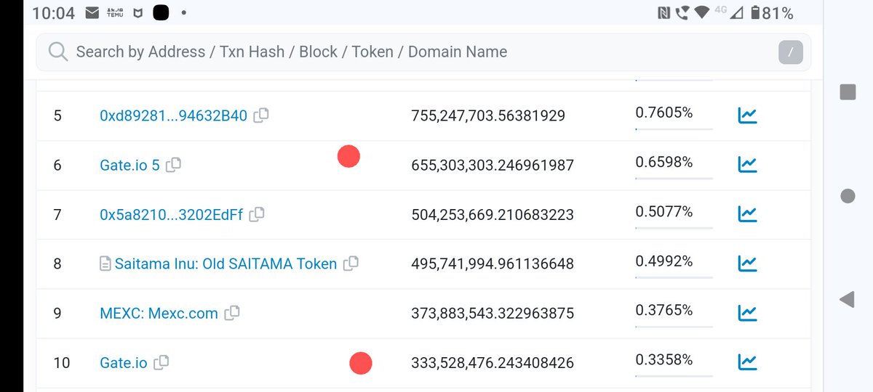
Task: Open Saitama Inu: Old SAITAMA Token link
Action: (x=226, y=264)
